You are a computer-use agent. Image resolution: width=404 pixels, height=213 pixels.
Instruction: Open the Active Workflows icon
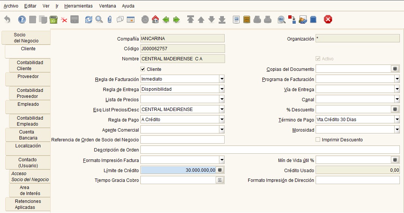coord(292,19)
